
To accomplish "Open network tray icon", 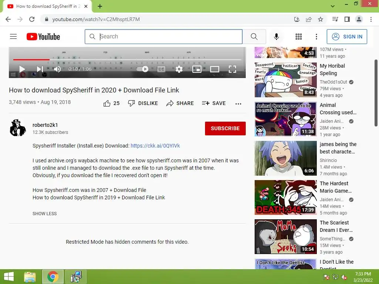I will (335, 277).
